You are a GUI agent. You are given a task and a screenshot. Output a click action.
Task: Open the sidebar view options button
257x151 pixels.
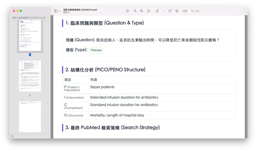point(56,11)
